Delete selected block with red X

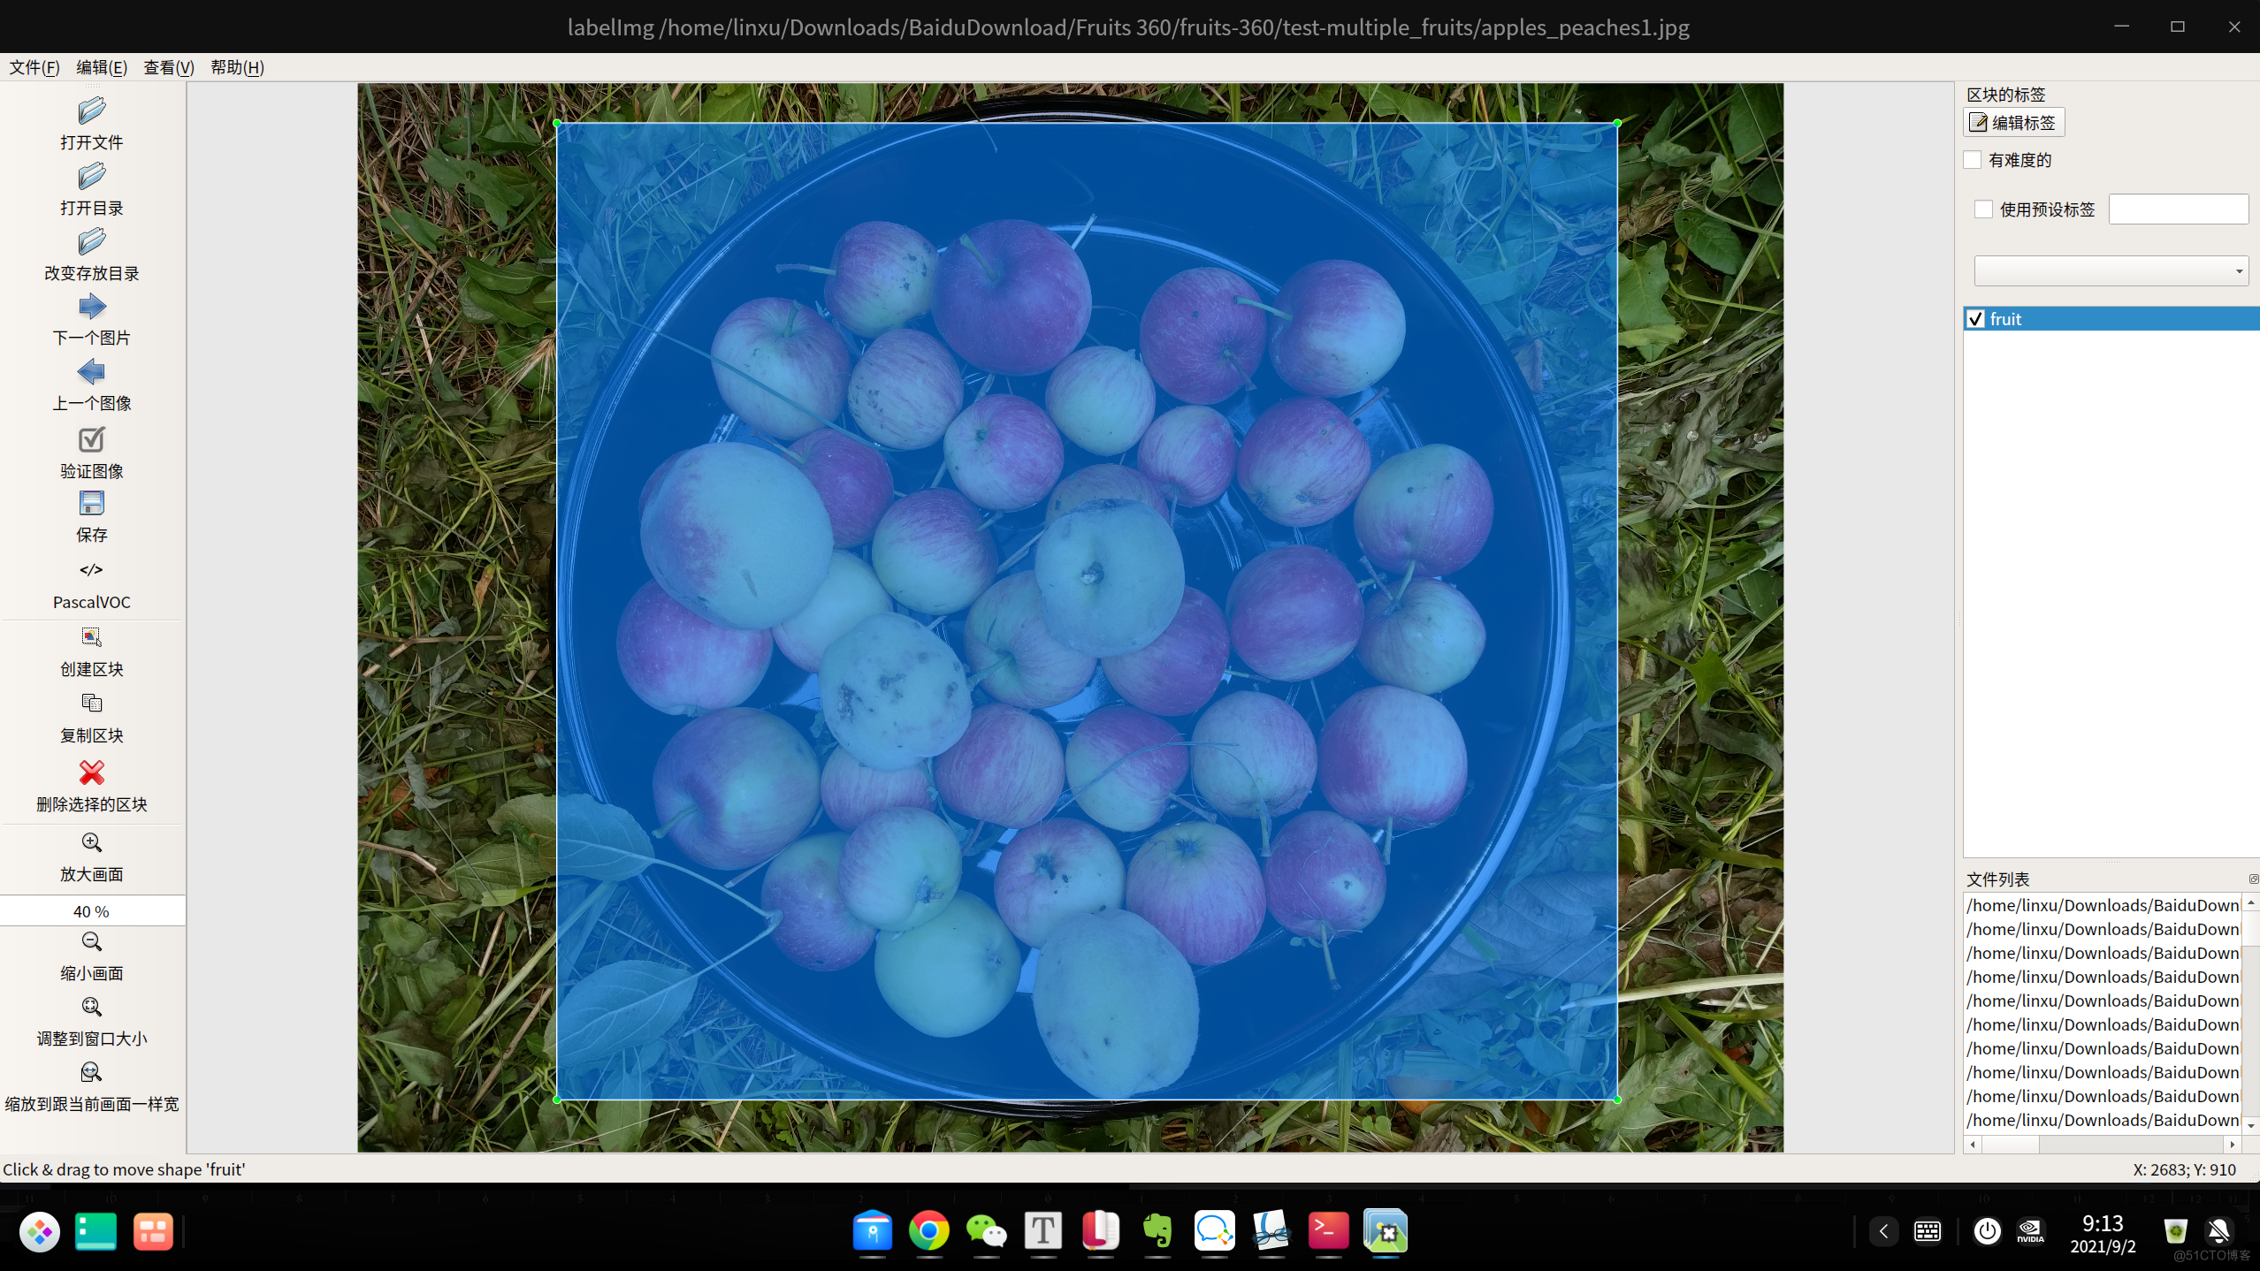tap(91, 772)
